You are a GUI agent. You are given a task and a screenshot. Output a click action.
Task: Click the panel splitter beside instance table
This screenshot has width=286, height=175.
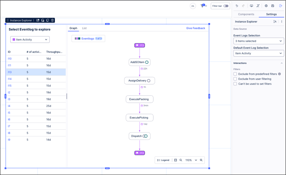click(x=67, y=96)
